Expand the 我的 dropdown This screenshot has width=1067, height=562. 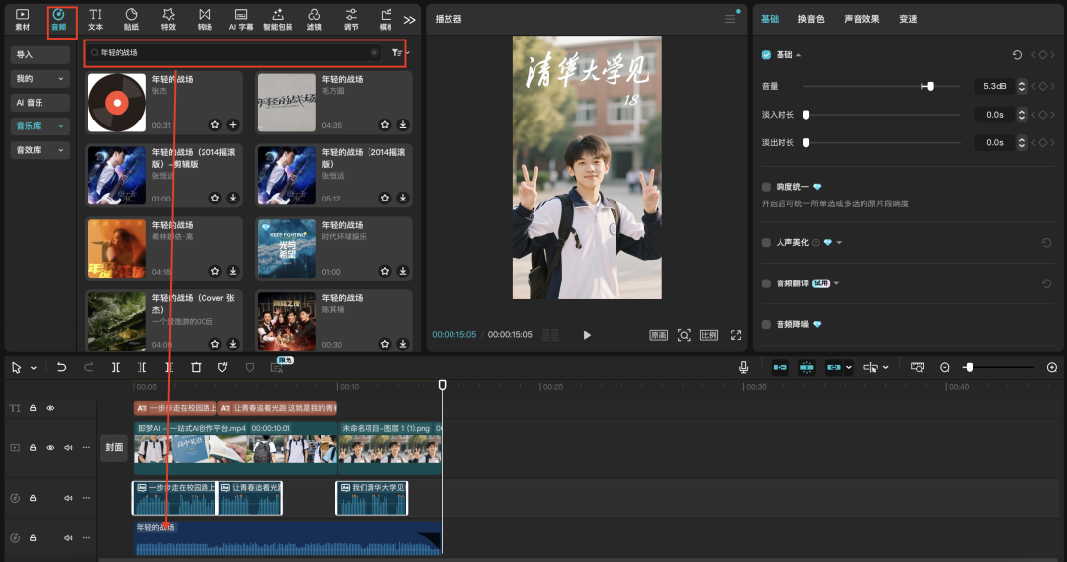click(41, 78)
